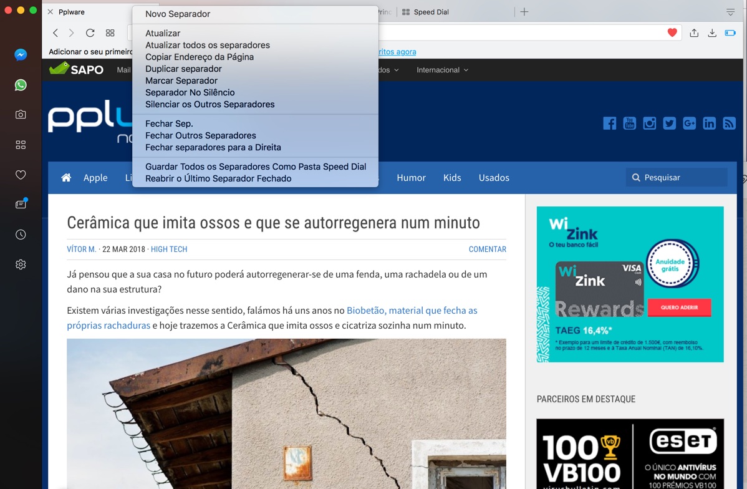This screenshot has height=489, width=747.
Task: Toggle battery saver mode in the toolbar
Action: [x=730, y=32]
